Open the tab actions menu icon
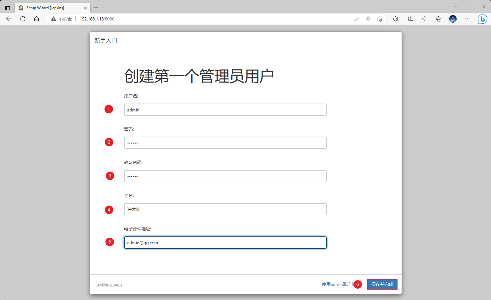The height and width of the screenshot is (300, 491). (x=8, y=8)
